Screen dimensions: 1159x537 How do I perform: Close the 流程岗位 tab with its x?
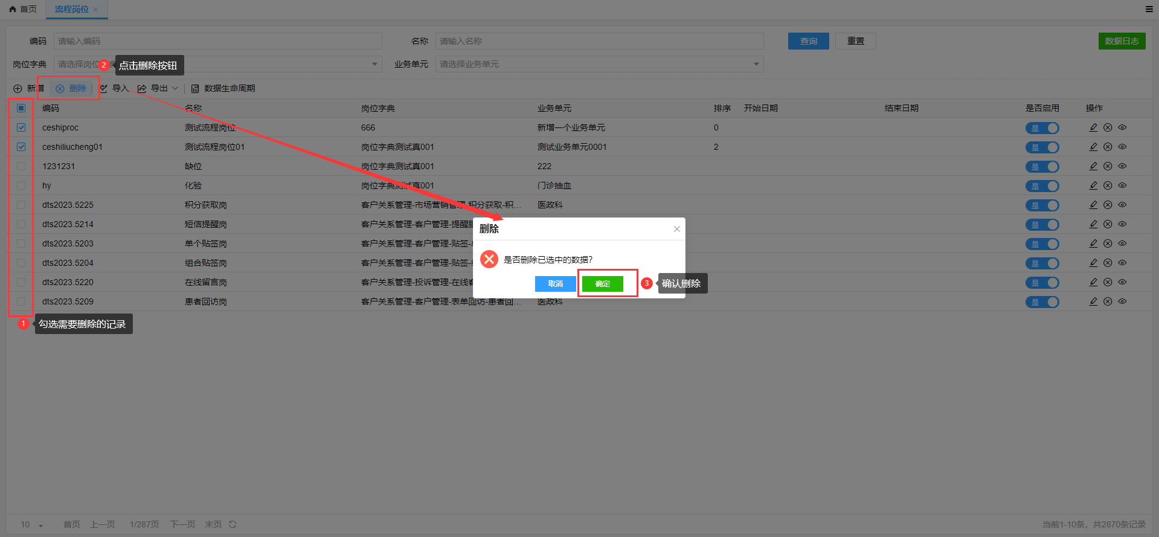95,10
